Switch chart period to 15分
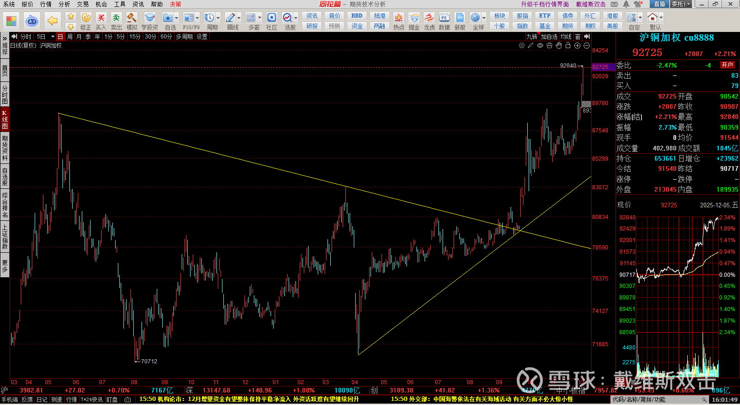Screen dimensions: 740x405 [135, 37]
